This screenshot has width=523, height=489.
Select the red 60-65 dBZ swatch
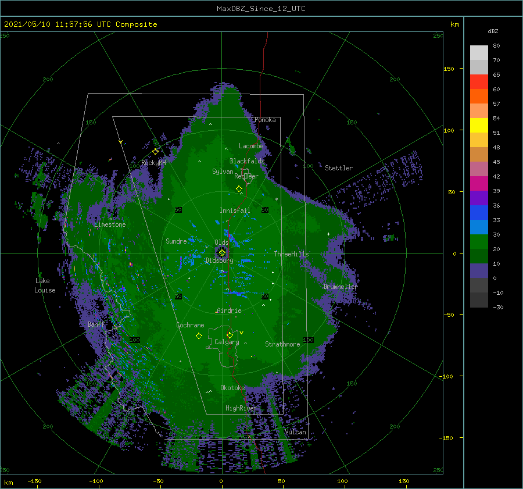(x=479, y=82)
